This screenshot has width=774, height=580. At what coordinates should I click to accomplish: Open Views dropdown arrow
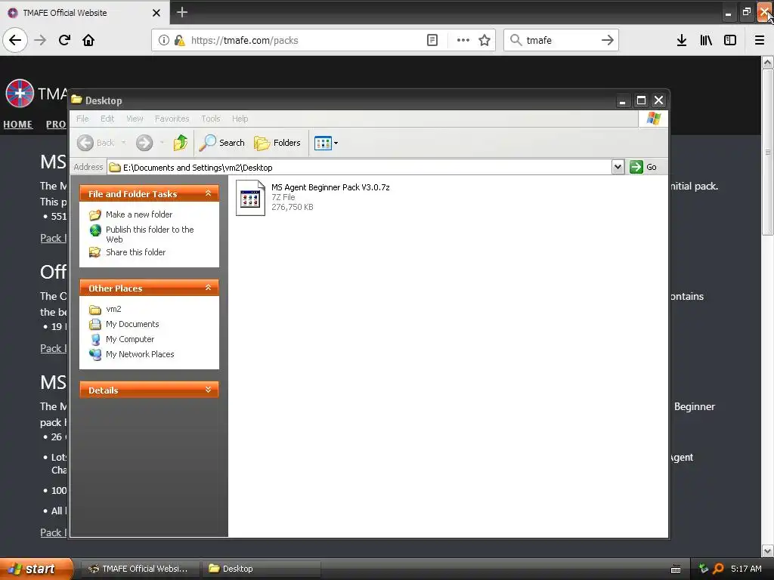click(336, 143)
